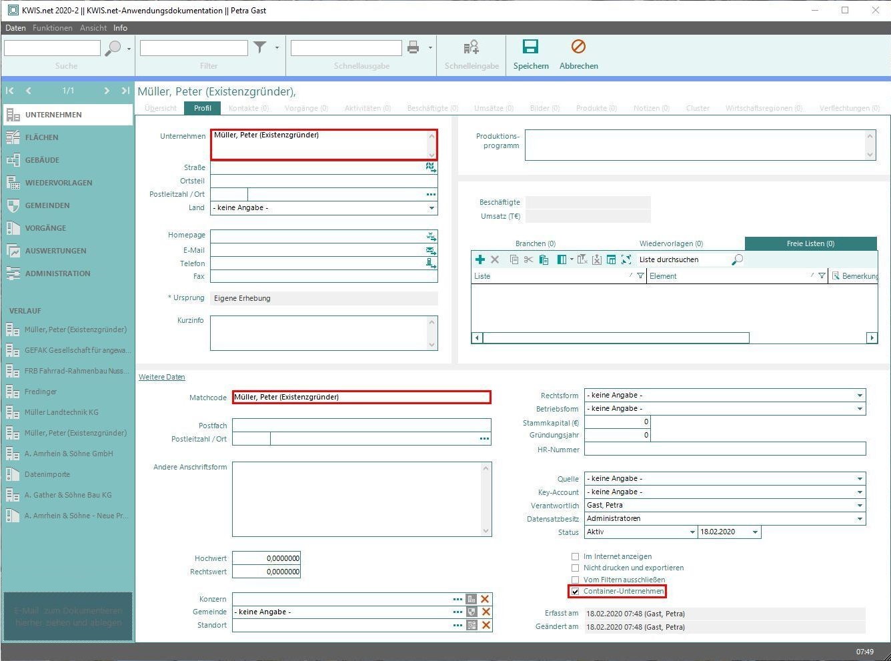Click the green plus add icon in Freie Listen
This screenshot has height=661, width=891.
tap(480, 259)
